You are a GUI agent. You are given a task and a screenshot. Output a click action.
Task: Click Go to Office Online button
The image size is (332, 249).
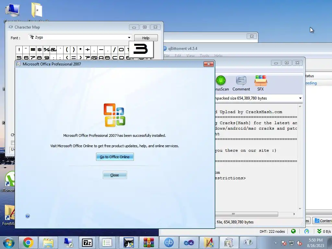[x=115, y=157]
